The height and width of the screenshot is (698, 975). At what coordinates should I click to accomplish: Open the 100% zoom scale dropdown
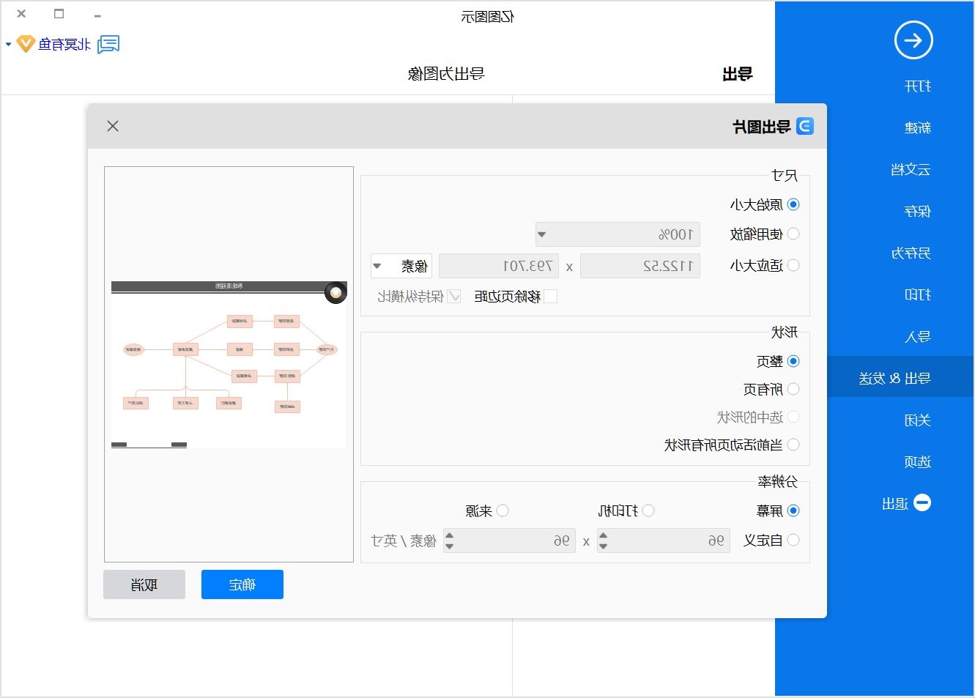point(618,234)
